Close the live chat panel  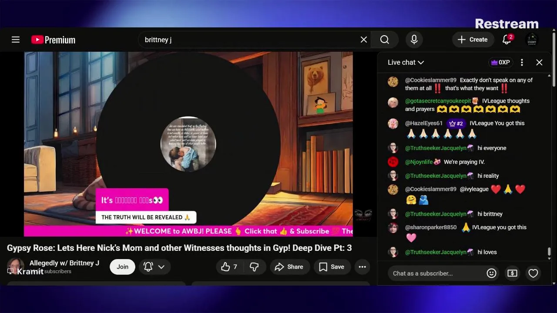point(539,62)
